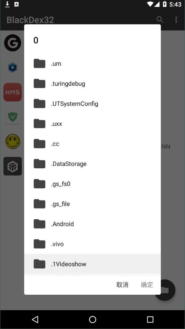
Task: Tap the yellow smiley face app icon
Action: point(13,142)
